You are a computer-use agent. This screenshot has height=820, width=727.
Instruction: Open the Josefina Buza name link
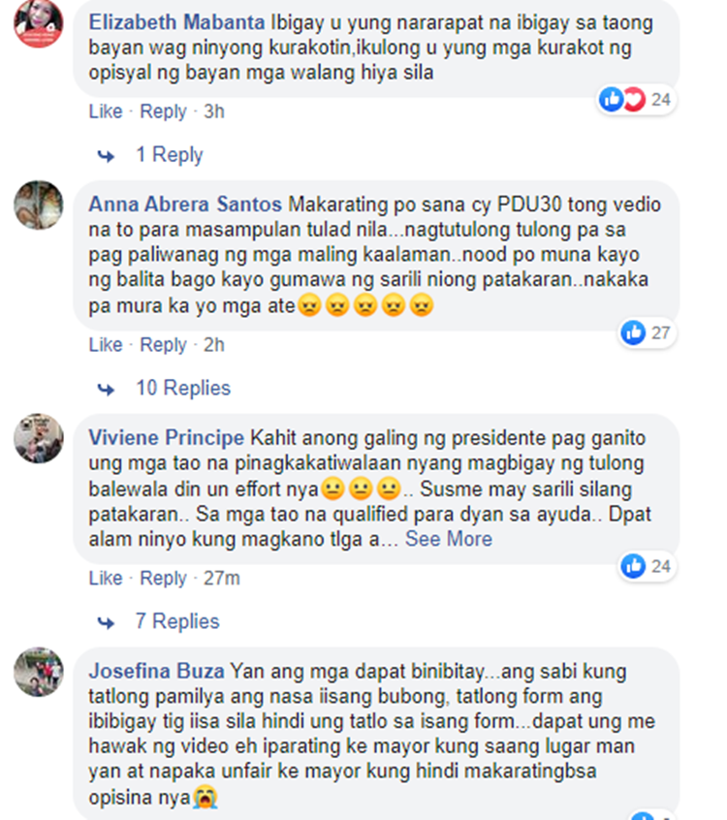coord(156,671)
